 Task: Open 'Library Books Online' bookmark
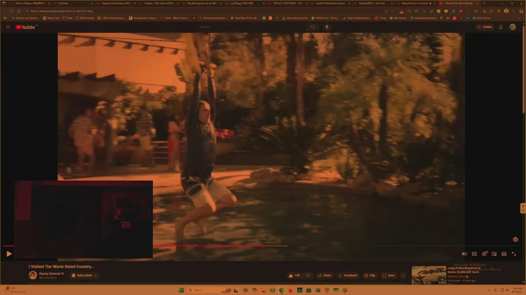click(x=295, y=18)
